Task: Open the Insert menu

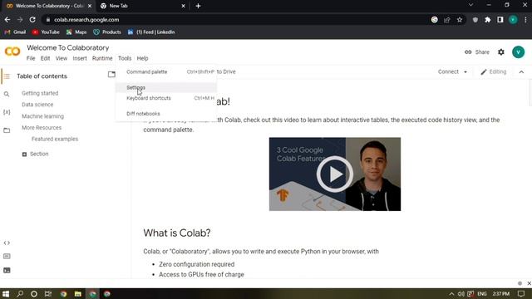Action: 80,58
